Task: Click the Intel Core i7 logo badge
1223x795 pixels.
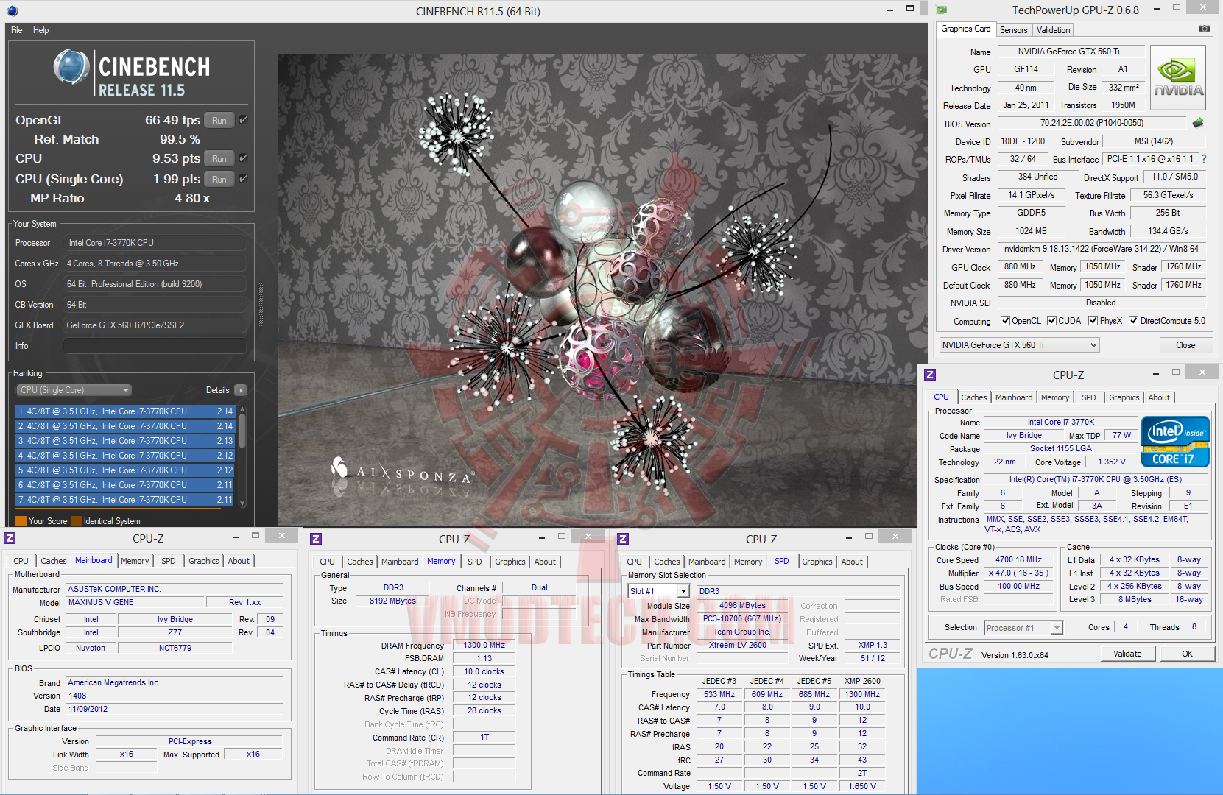Action: point(1175,442)
